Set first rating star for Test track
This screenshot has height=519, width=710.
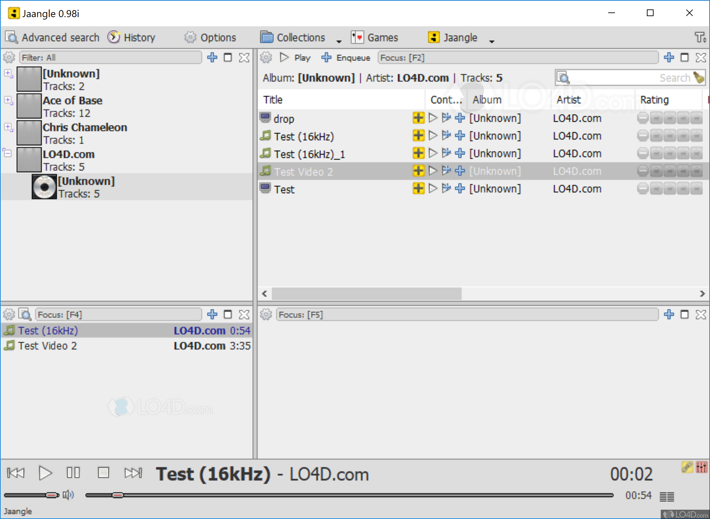tap(656, 189)
